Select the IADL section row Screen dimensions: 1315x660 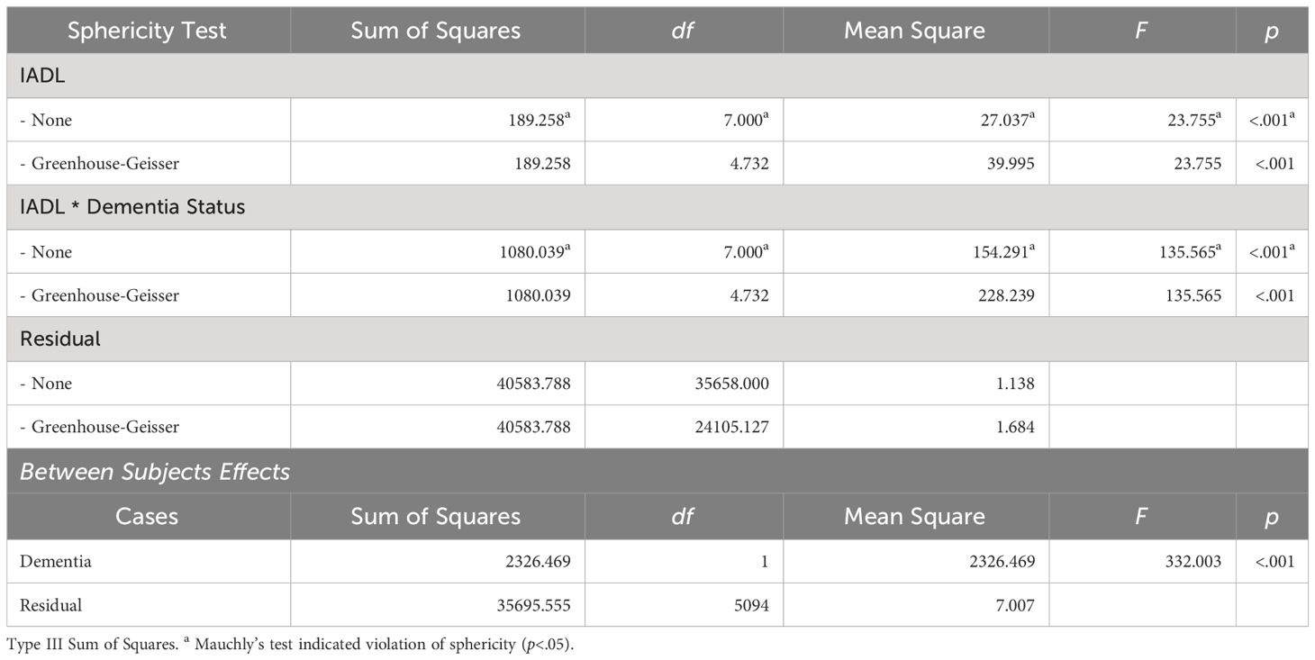tap(657, 76)
